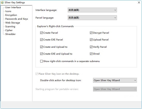Viewport: 142px width, 109px height.
Task: Uncheck the Shred right-click command
Action: click(91, 54)
